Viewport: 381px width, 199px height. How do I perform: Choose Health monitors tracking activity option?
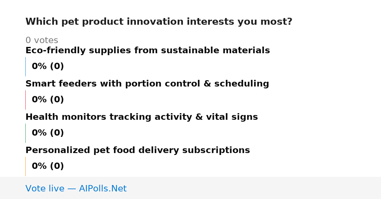point(142,117)
